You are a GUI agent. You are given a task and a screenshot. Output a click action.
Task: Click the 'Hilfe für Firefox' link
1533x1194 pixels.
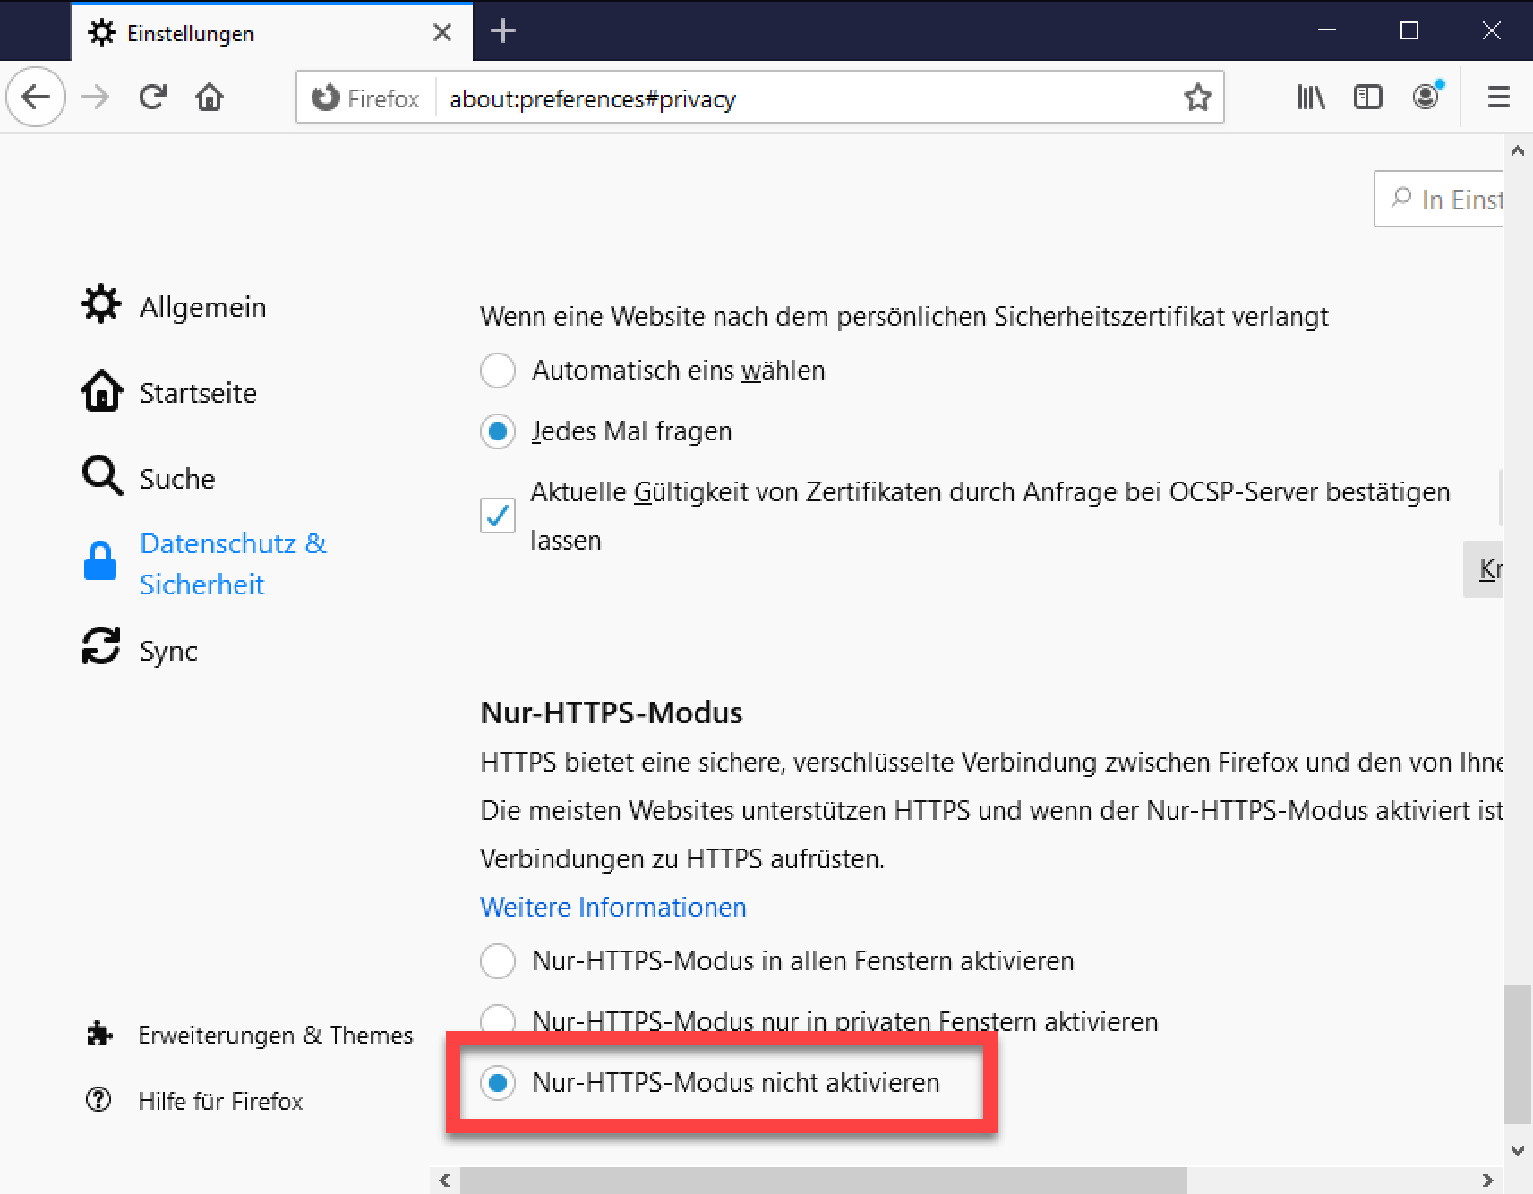(x=220, y=1101)
